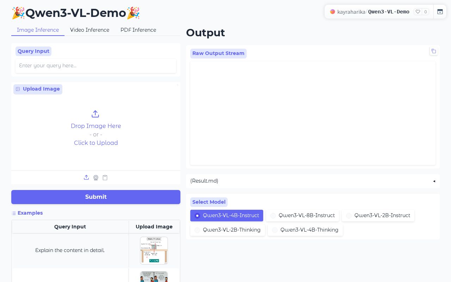The height and width of the screenshot is (282, 451).
Task: Click the example 'Explain the content in detail.'
Action: tap(70, 250)
